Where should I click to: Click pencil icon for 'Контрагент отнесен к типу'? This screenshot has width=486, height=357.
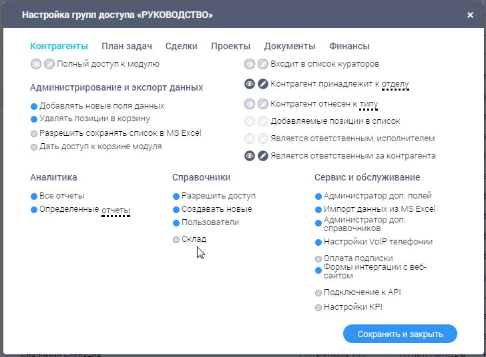(263, 104)
